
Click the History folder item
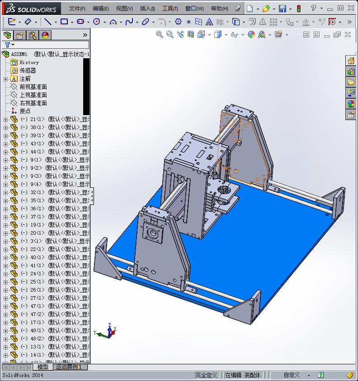29,62
